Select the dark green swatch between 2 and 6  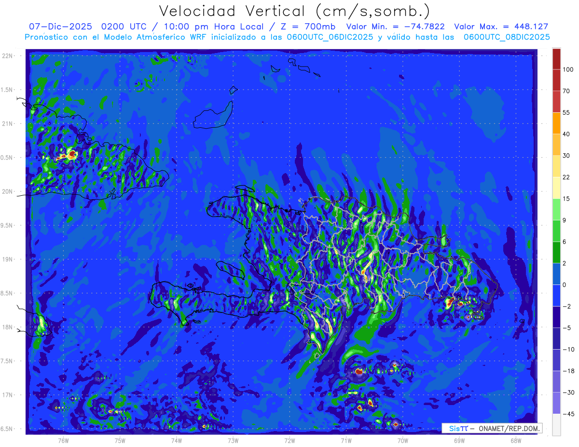tap(556, 252)
